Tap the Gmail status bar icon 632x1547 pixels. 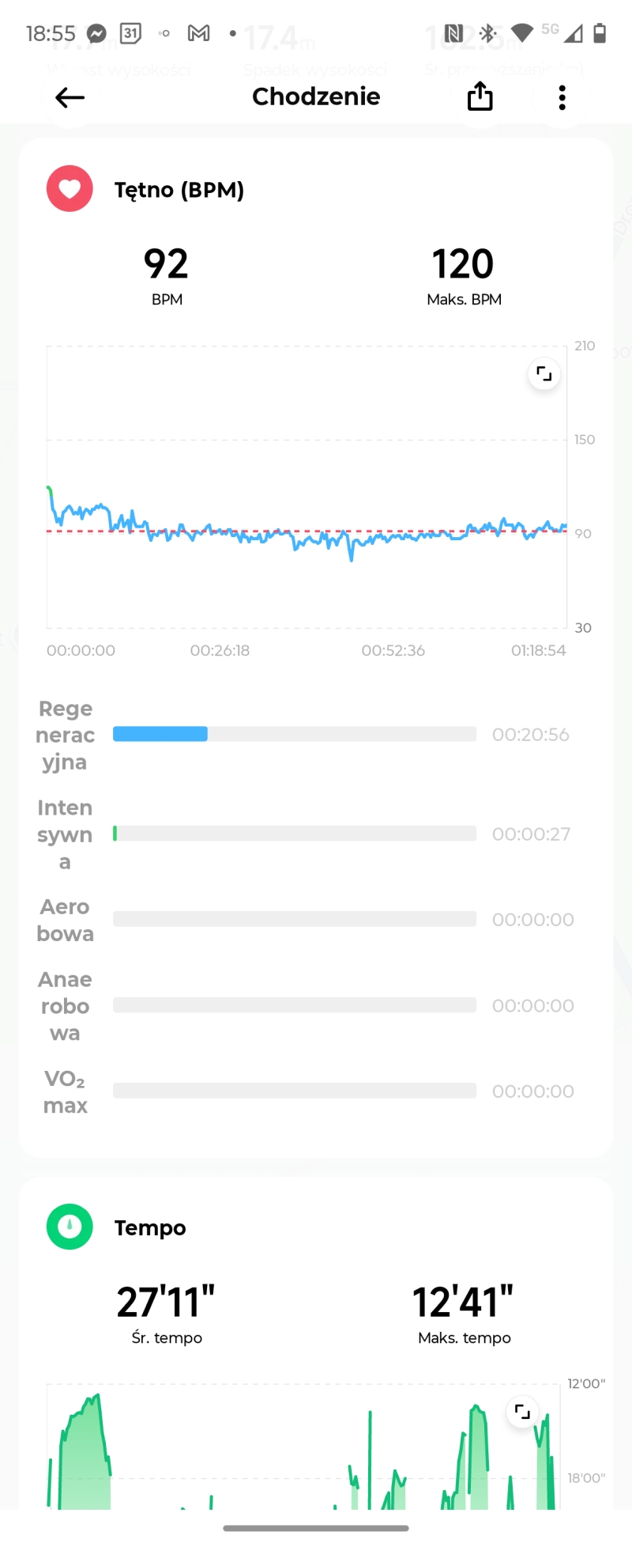pos(198,33)
